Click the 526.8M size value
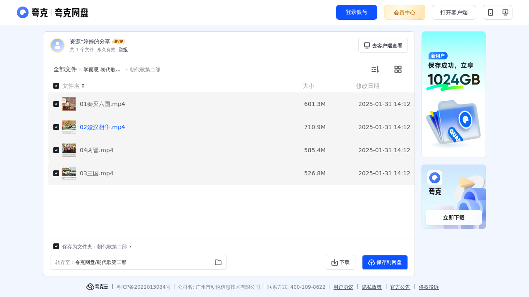 (x=315, y=173)
